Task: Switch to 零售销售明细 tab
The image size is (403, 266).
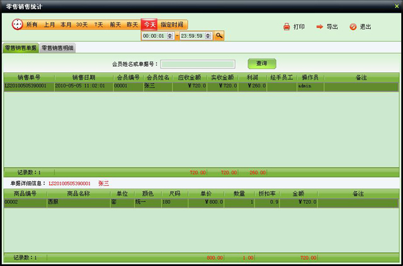Action: pos(57,48)
